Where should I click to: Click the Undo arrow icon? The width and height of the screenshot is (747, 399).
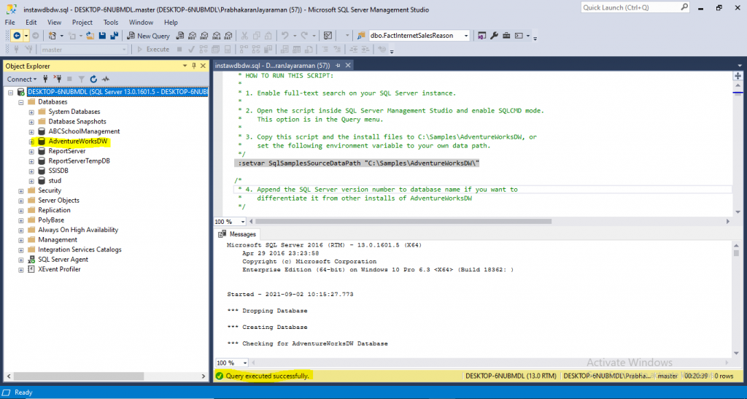285,36
